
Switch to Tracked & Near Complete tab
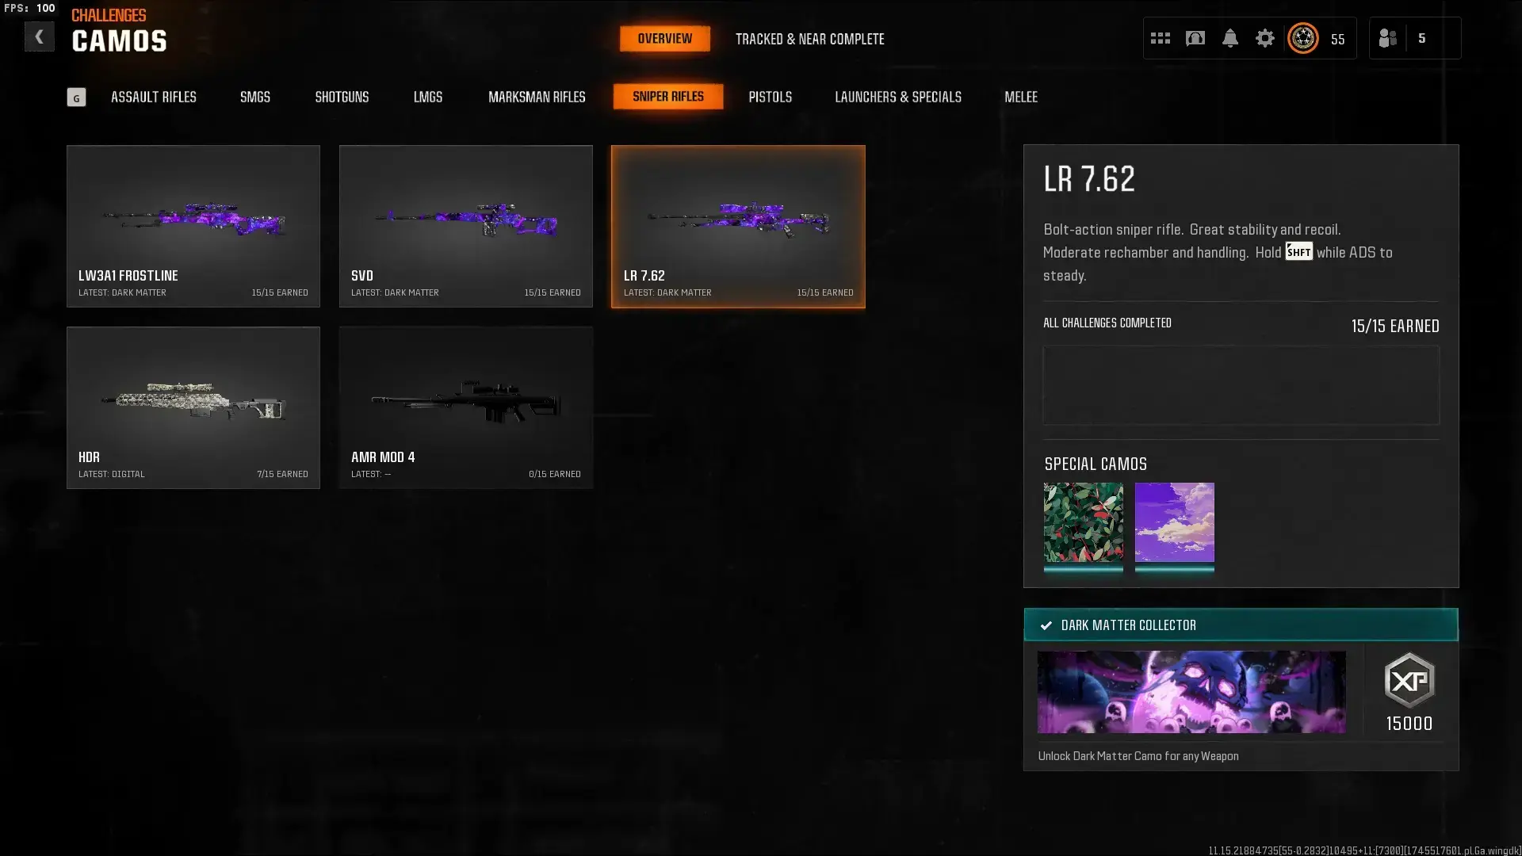[809, 39]
